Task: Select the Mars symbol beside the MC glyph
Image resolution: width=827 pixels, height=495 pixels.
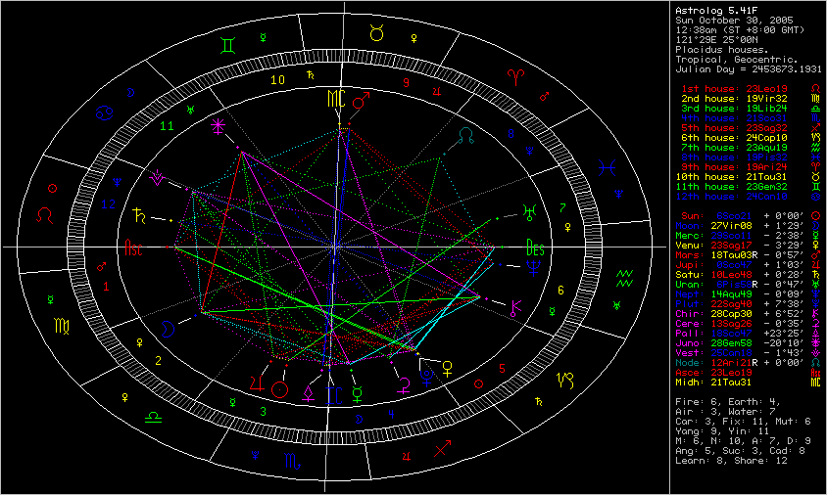Action: click(x=363, y=100)
